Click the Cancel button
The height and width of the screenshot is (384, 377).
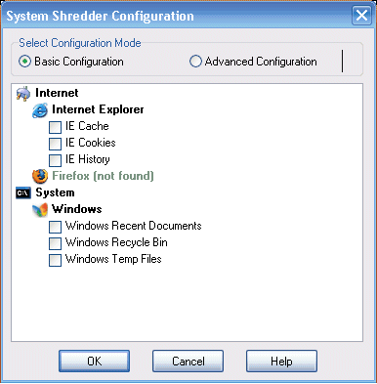point(188,361)
